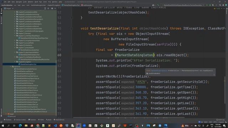The height and width of the screenshot is (128, 228).
Task: Collapse the chapter20_singleton folder
Action: 15,62
